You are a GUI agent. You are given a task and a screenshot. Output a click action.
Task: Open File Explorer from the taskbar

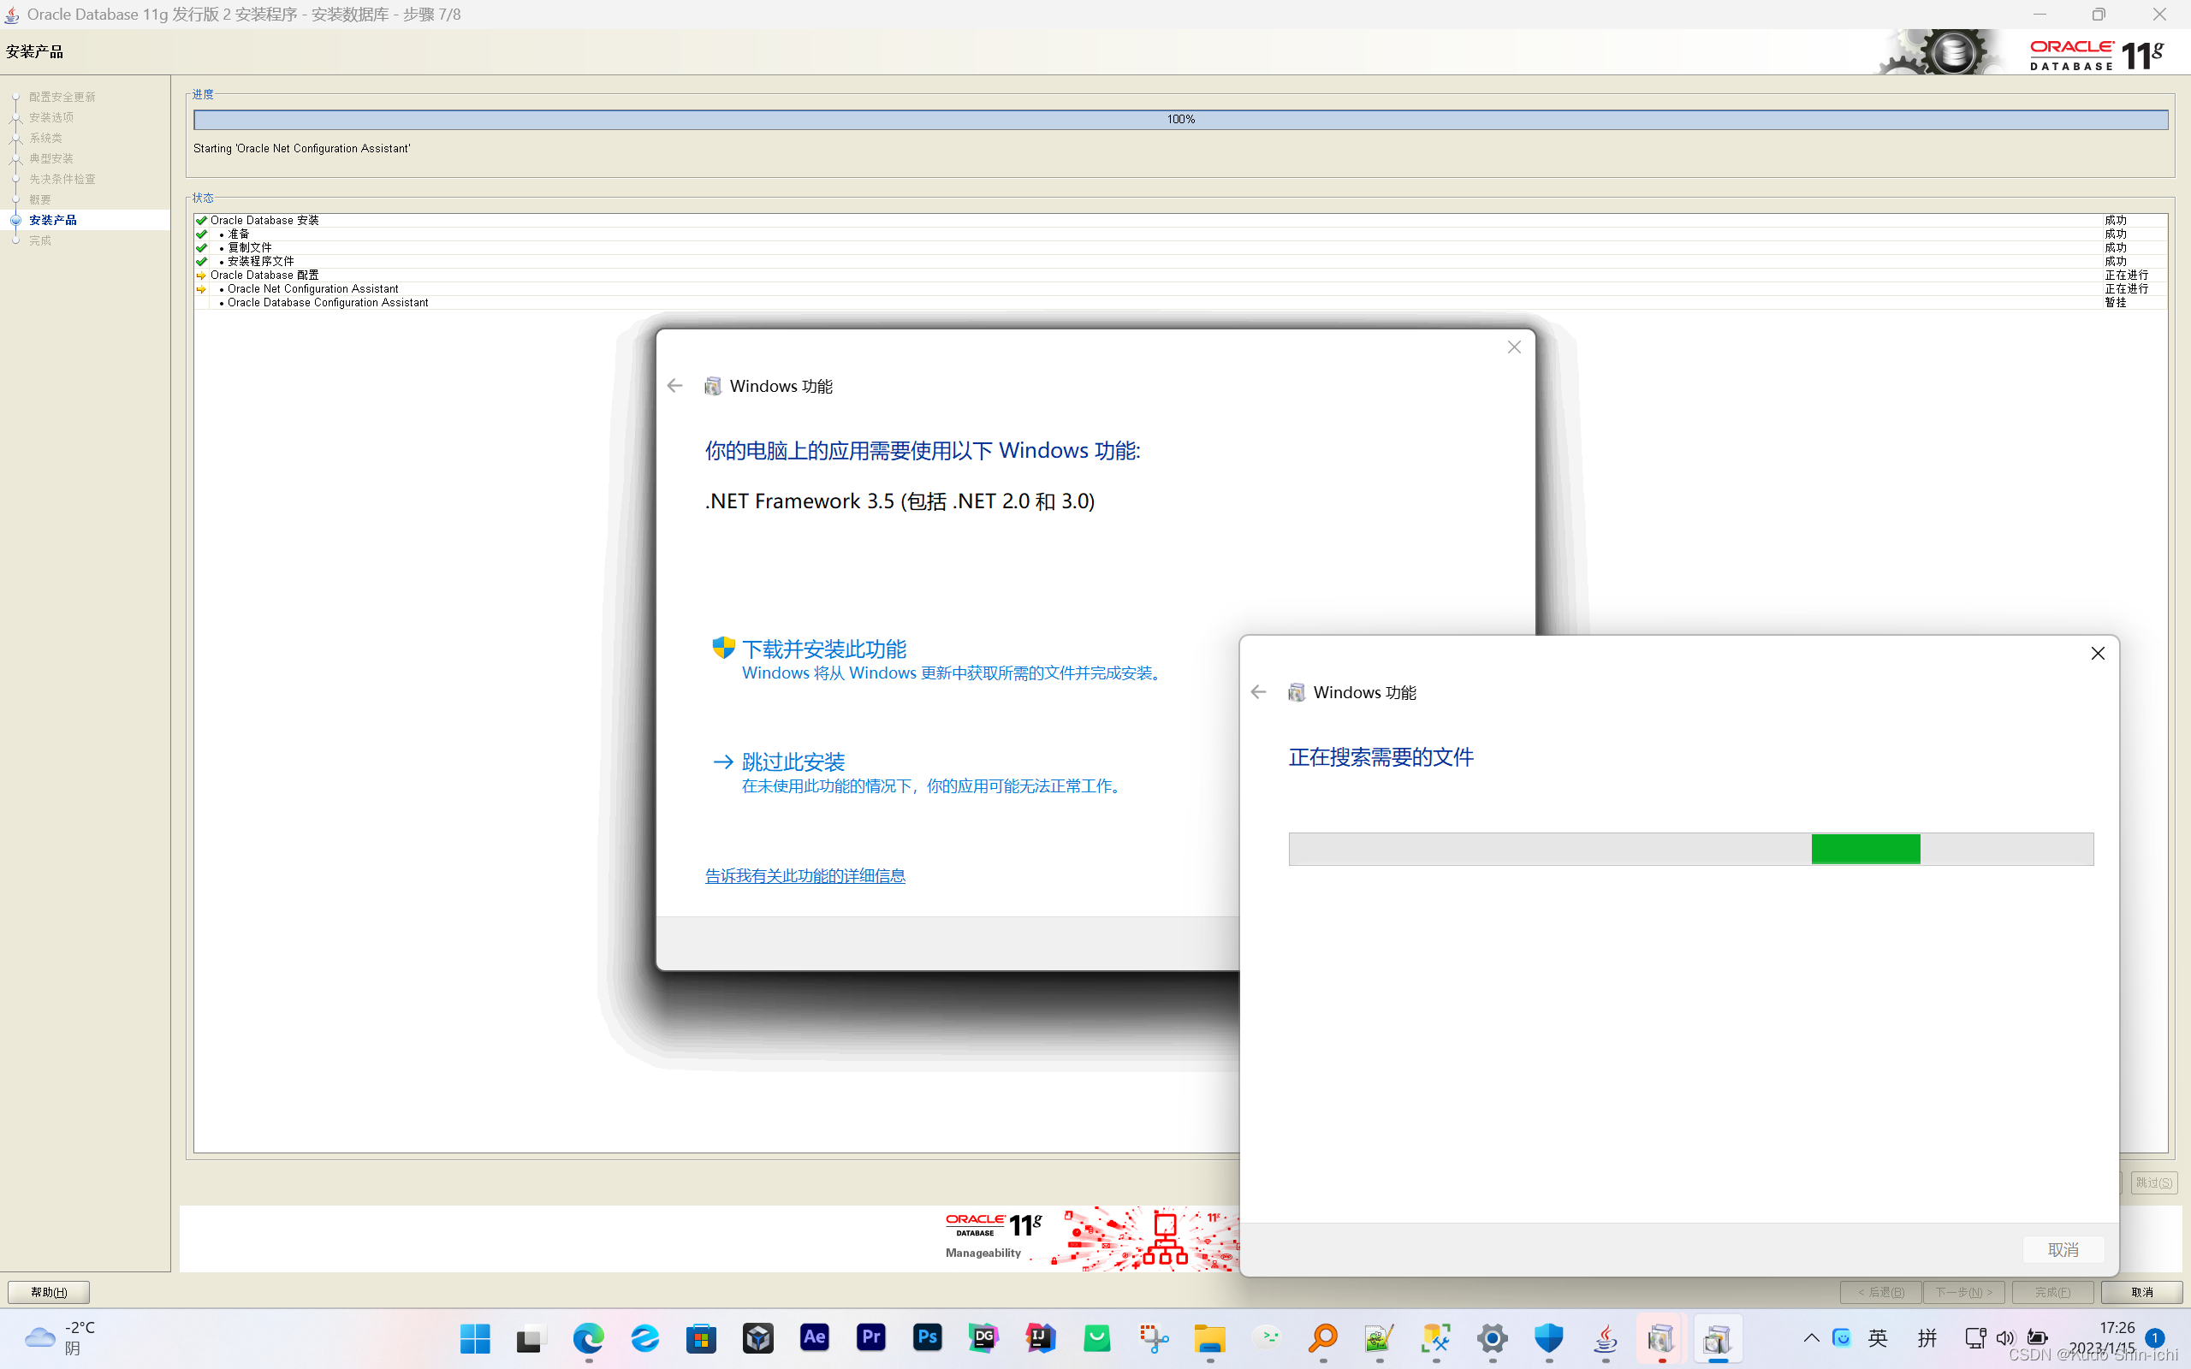[1210, 1338]
